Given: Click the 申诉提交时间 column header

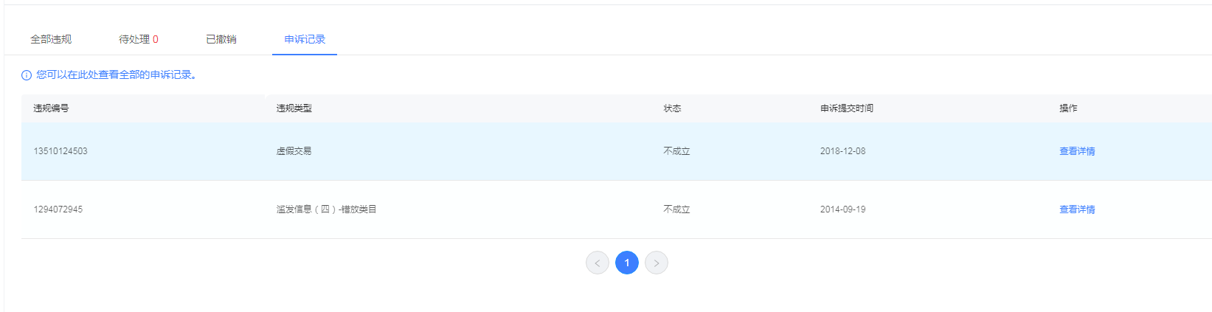Looking at the screenshot, I should pos(847,108).
